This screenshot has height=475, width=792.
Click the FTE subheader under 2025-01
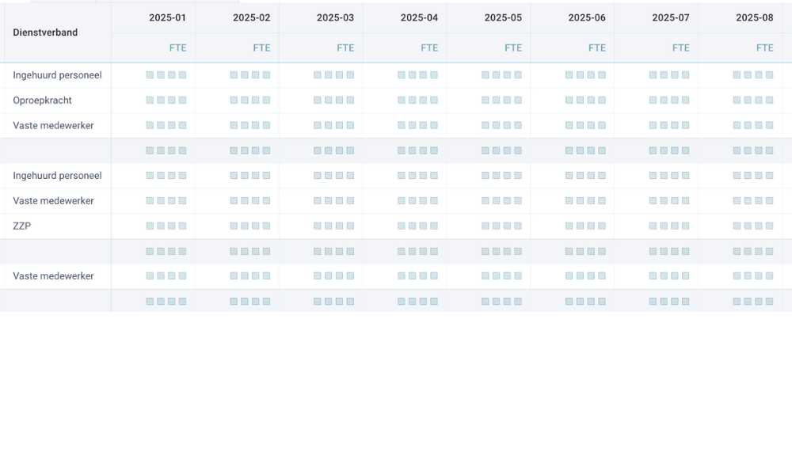(x=178, y=47)
